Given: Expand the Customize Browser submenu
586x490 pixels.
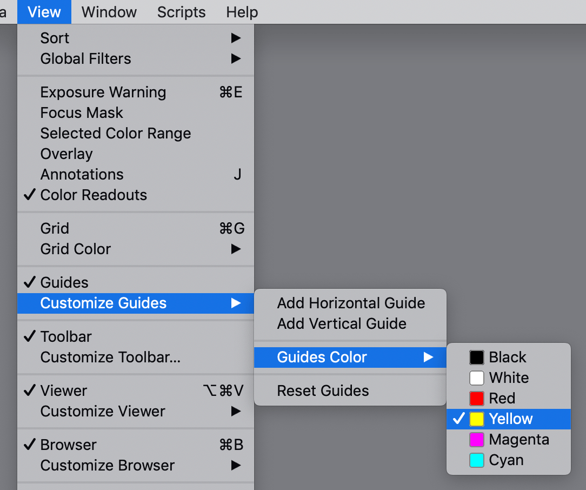Looking at the screenshot, I should pyautogui.click(x=136, y=466).
